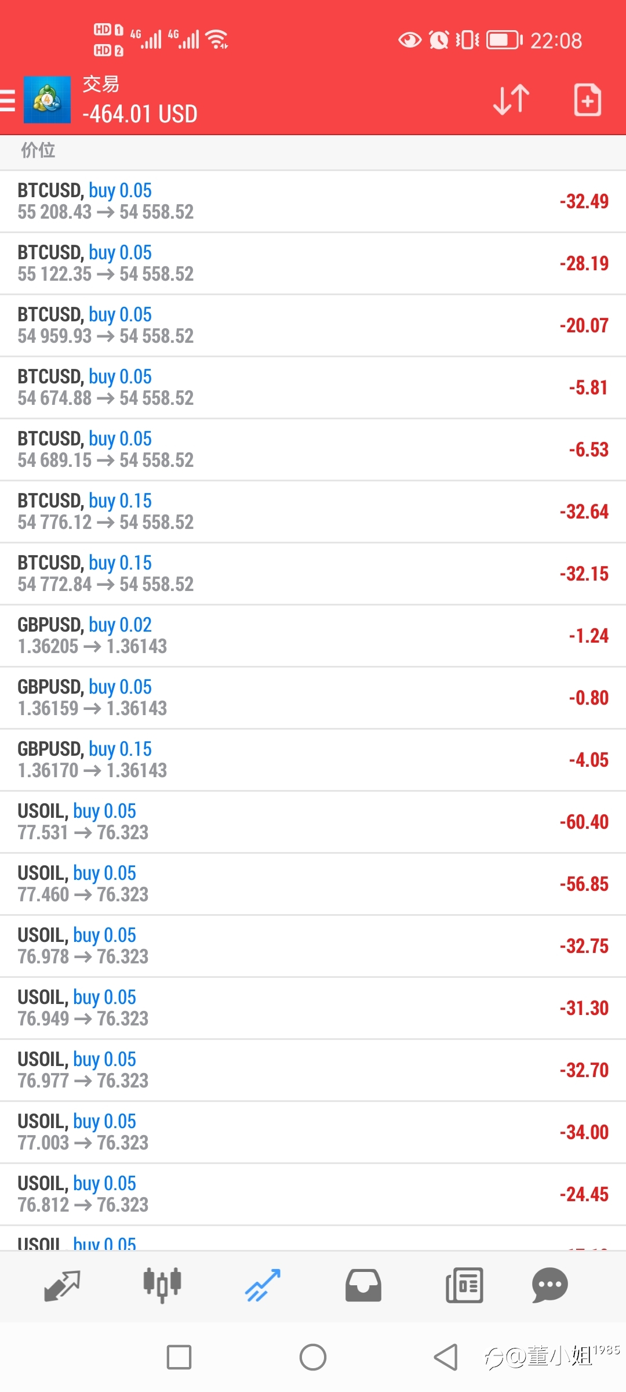Open the Android recent apps square

(x=179, y=1357)
